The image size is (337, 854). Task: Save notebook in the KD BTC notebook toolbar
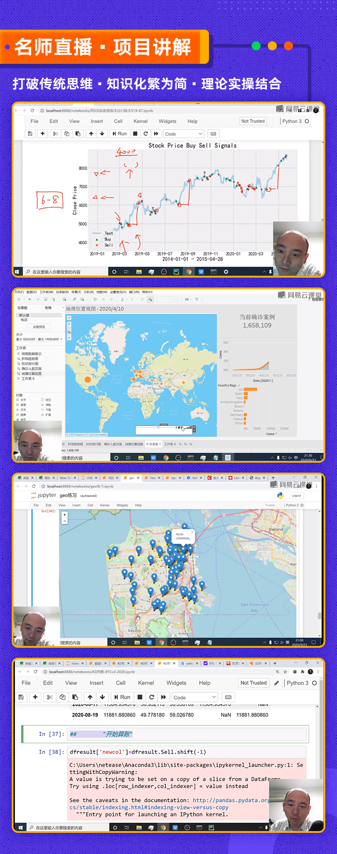click(x=21, y=697)
